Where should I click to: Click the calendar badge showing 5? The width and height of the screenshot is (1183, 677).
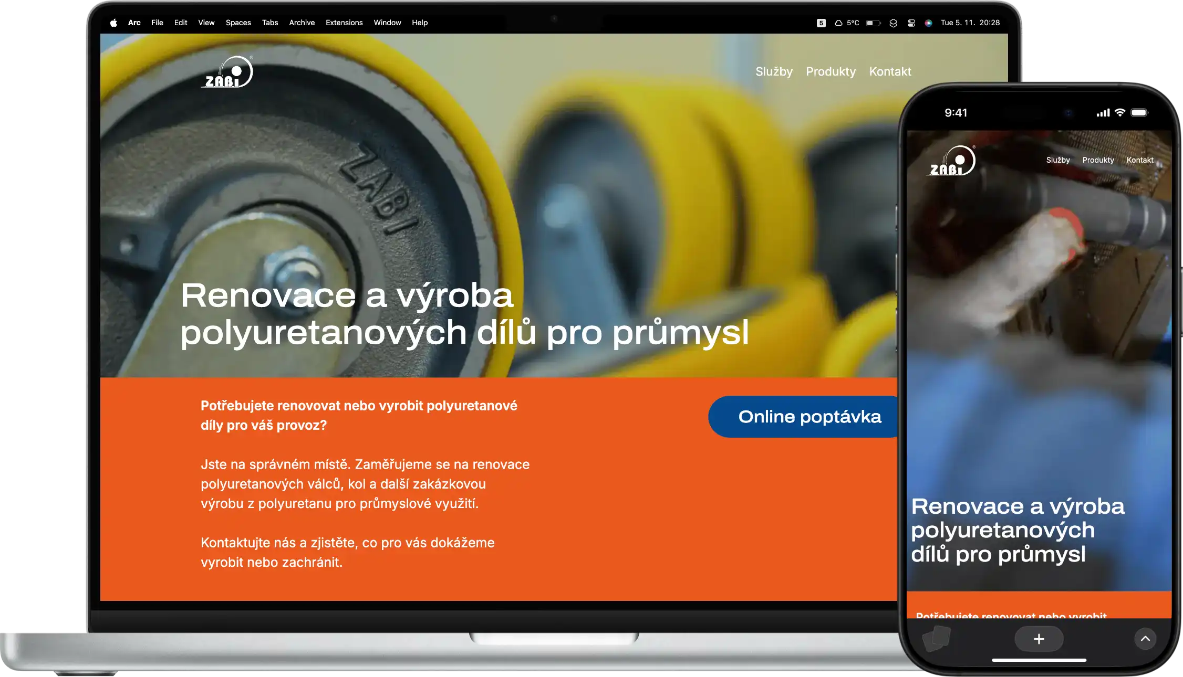[821, 23]
